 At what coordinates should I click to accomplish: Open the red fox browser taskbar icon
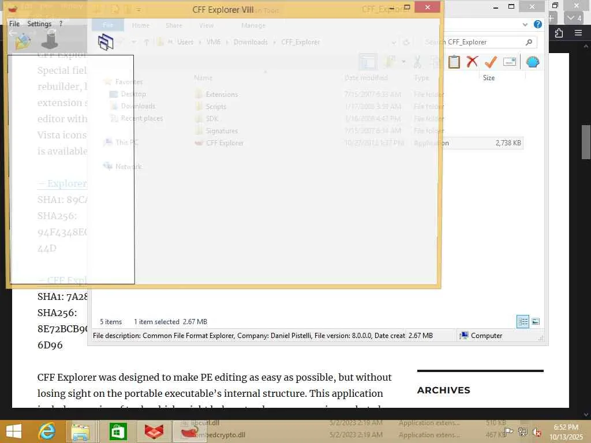click(x=154, y=431)
